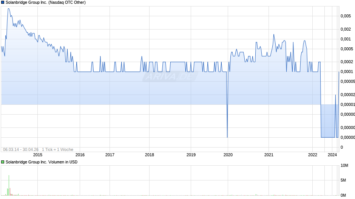
Task: Click the 0,001 price axis value
Action: click(346, 39)
